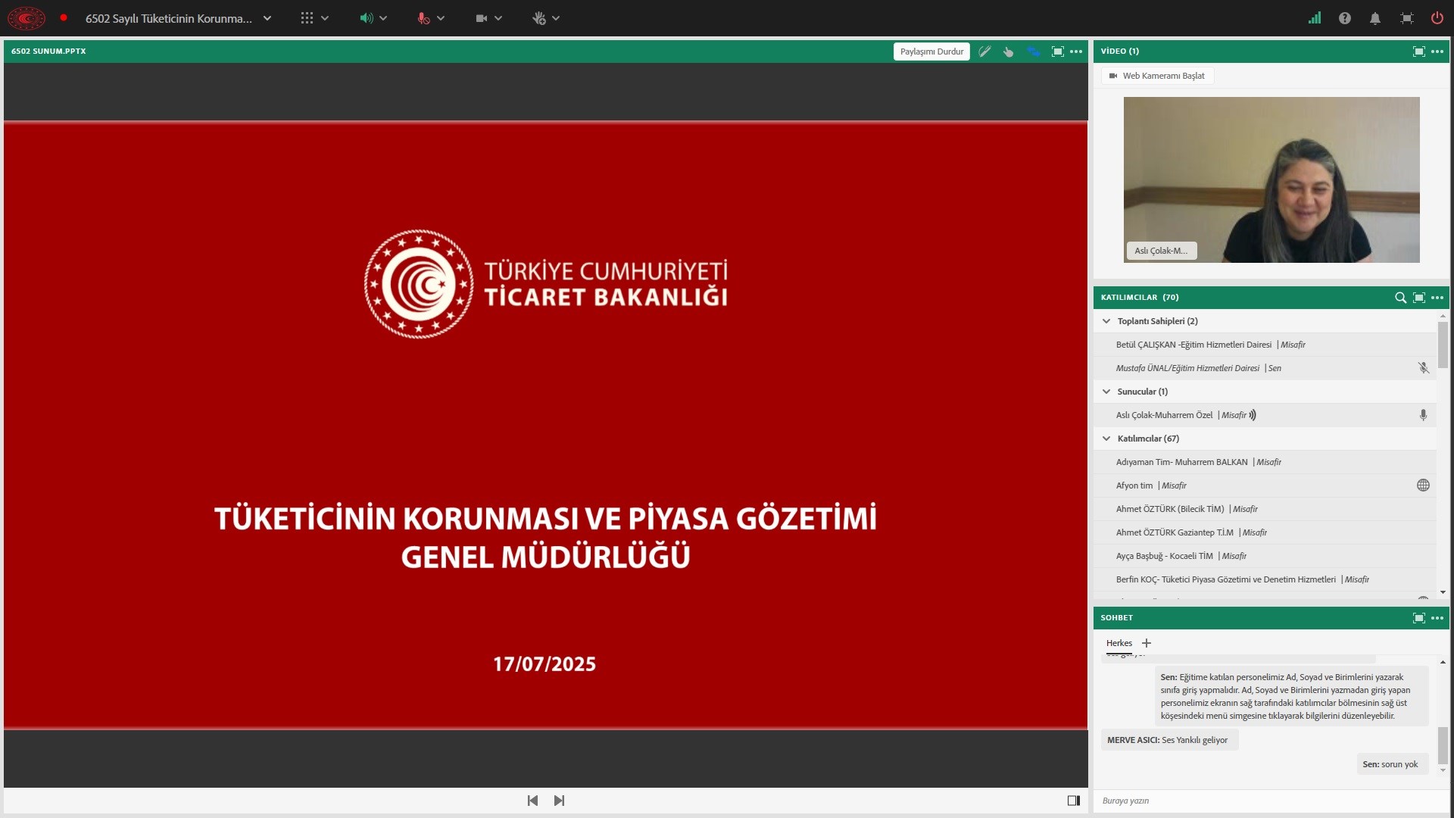The height and width of the screenshot is (818, 1454).
Task: Click the participants list down arrow
Action: click(1443, 592)
